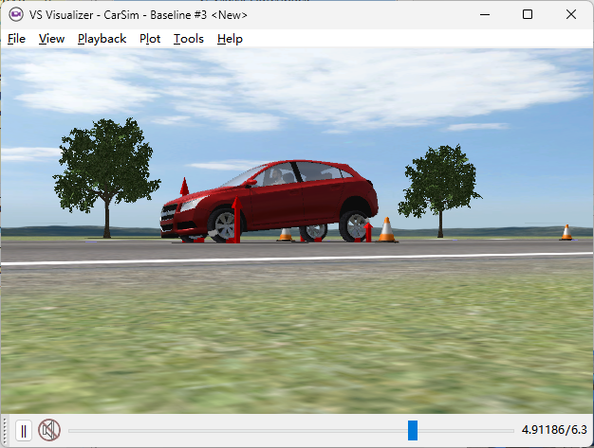Click the tree left of the car
594x448 pixels.
pos(105,166)
